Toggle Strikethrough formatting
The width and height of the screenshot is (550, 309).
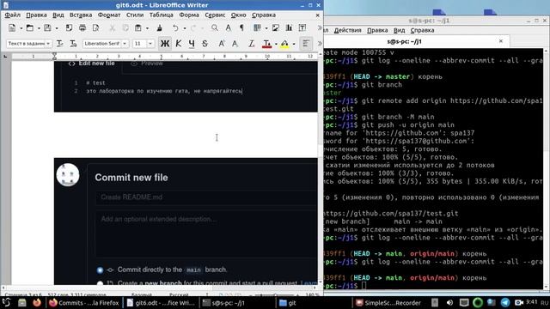[205, 44]
